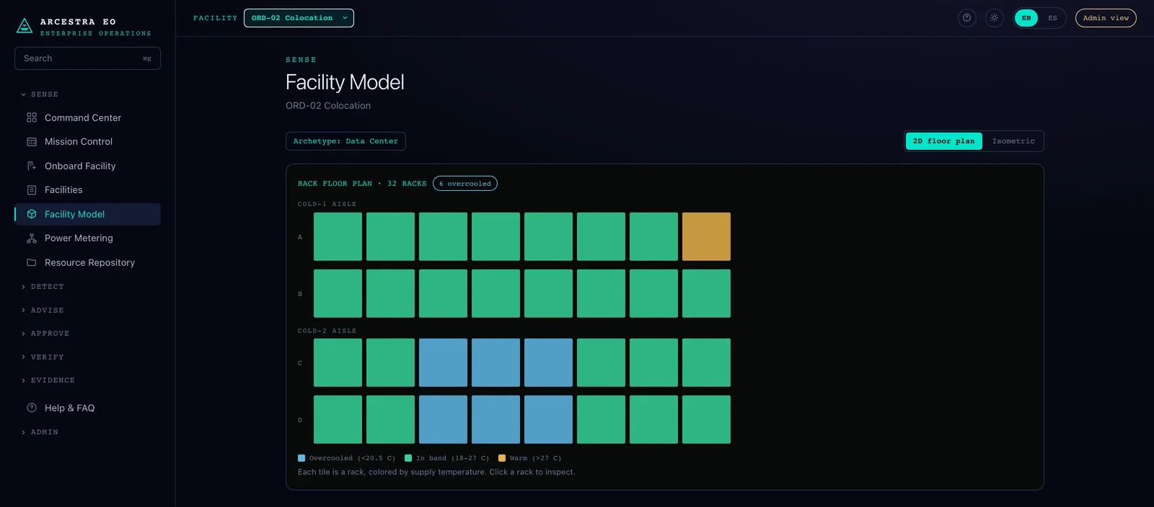Click the 6 overcooled badge
The width and height of the screenshot is (1154, 507).
click(x=465, y=184)
